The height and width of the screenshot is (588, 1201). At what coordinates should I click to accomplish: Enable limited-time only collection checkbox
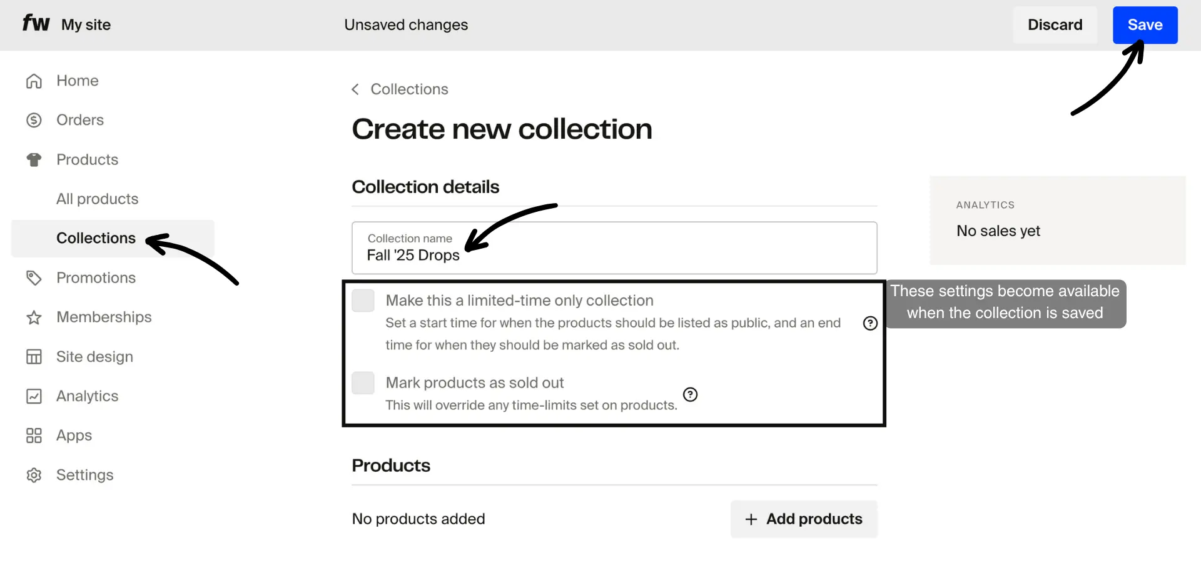click(363, 300)
